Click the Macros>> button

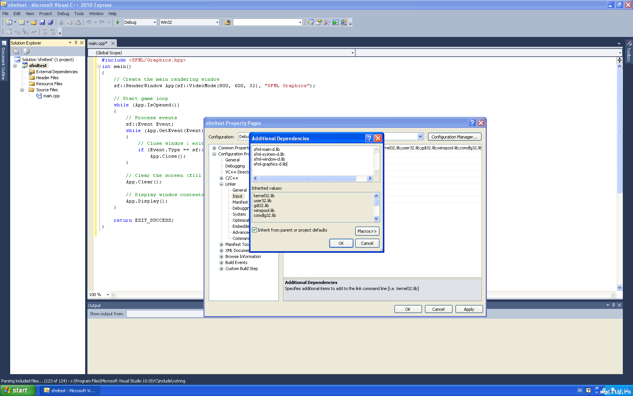(367, 231)
